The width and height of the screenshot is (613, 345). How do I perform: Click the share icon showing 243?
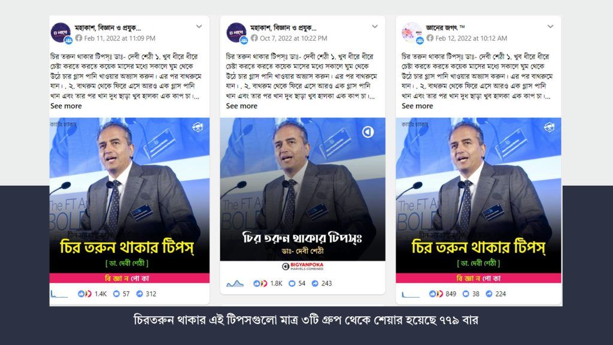pyautogui.click(x=315, y=283)
